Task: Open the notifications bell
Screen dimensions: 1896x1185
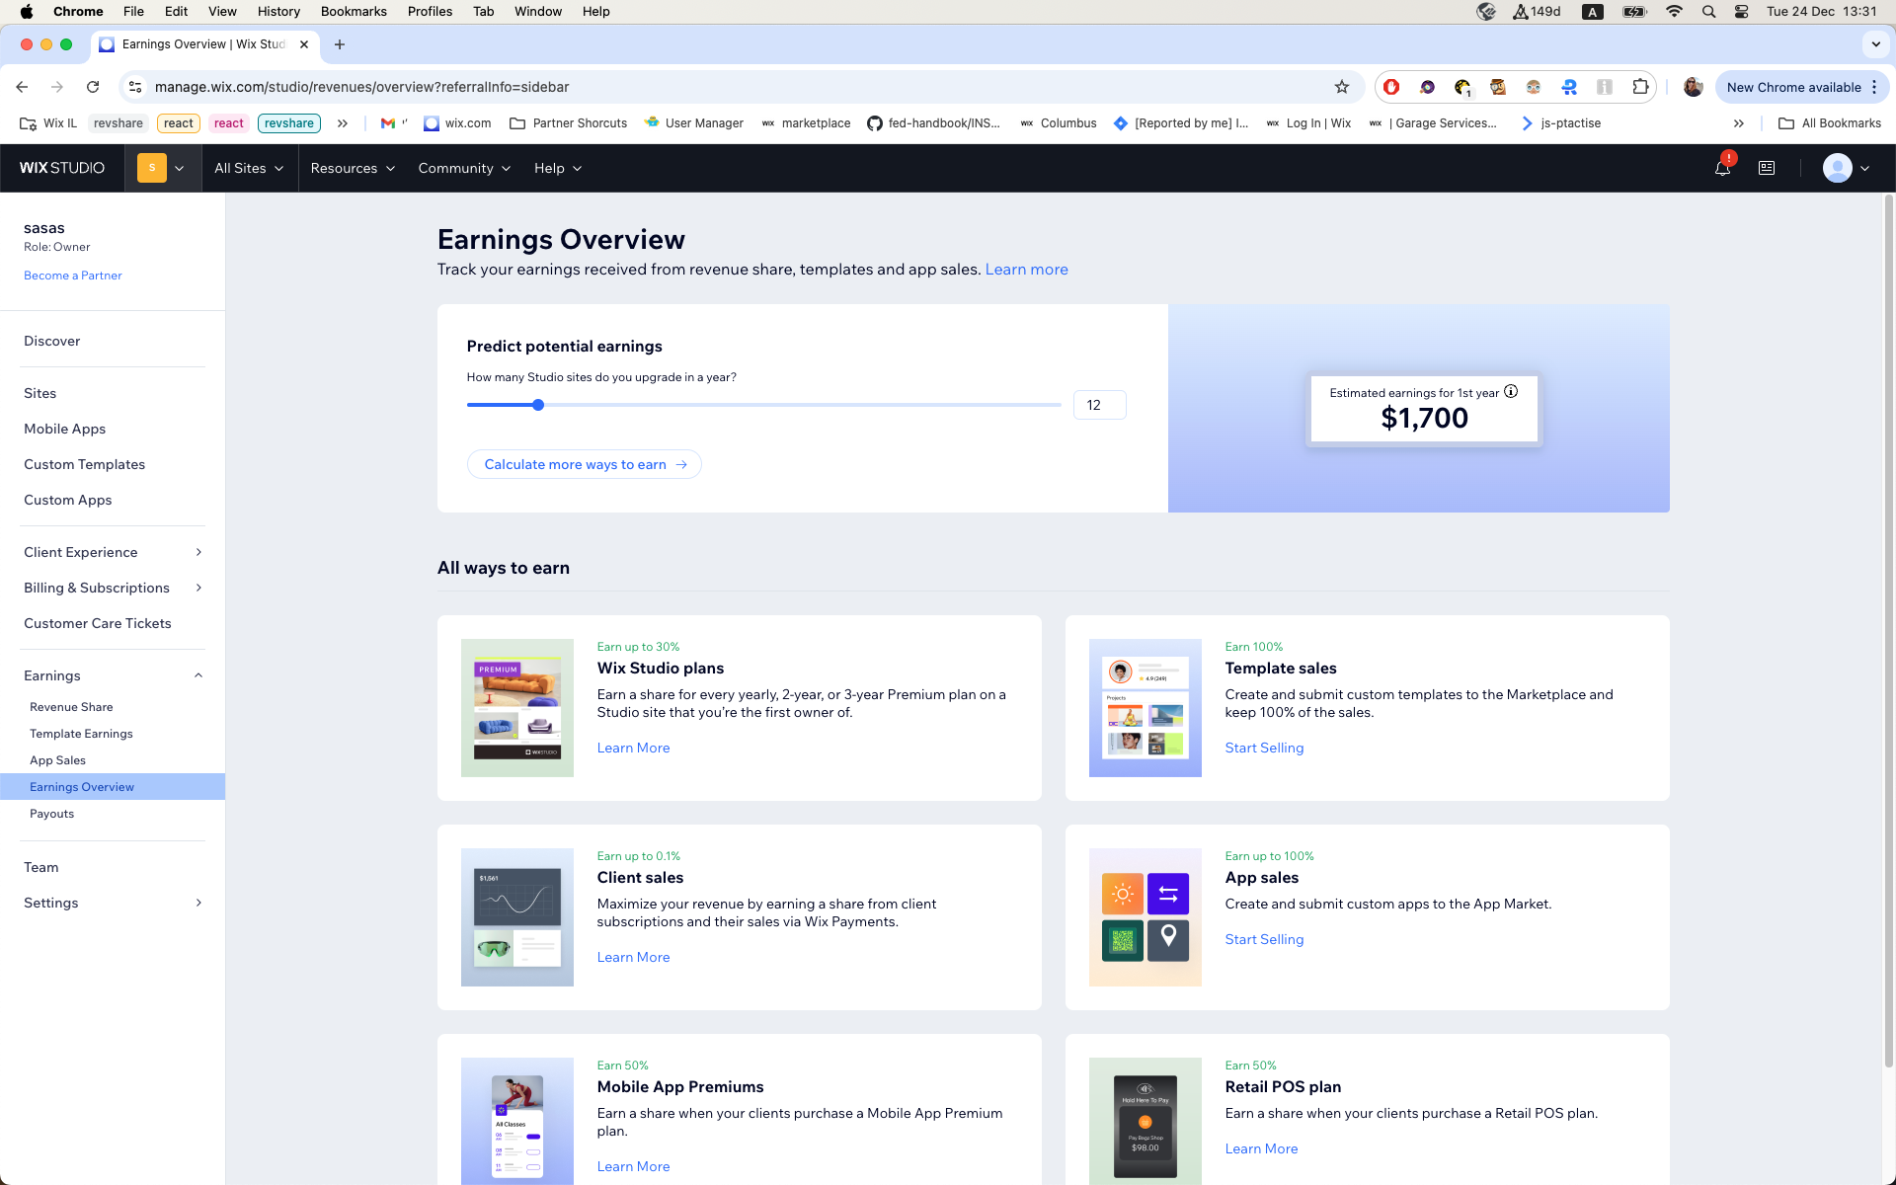Action: [1722, 168]
